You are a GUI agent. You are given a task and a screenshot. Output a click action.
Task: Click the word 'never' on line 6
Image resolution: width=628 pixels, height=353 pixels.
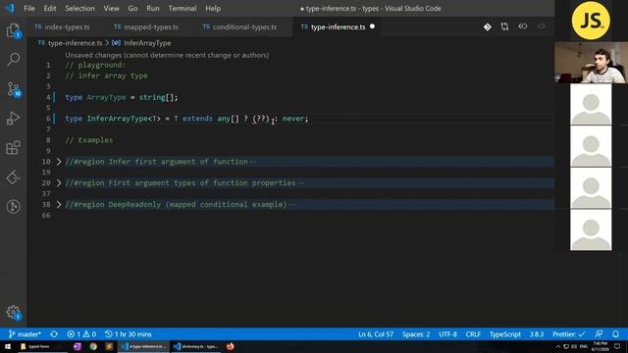point(293,119)
